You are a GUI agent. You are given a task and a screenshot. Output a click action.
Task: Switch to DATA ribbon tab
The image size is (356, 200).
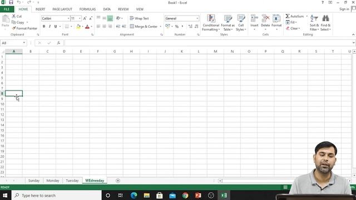coord(107,9)
